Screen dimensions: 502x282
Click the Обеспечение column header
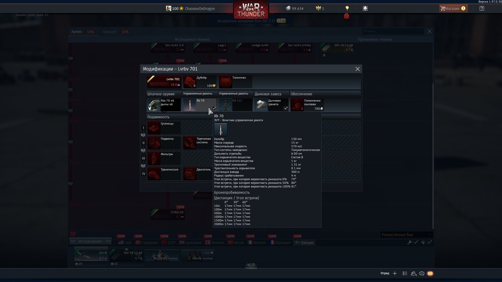326,94
